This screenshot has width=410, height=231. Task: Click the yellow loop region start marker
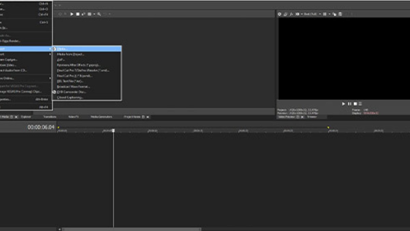58,127
